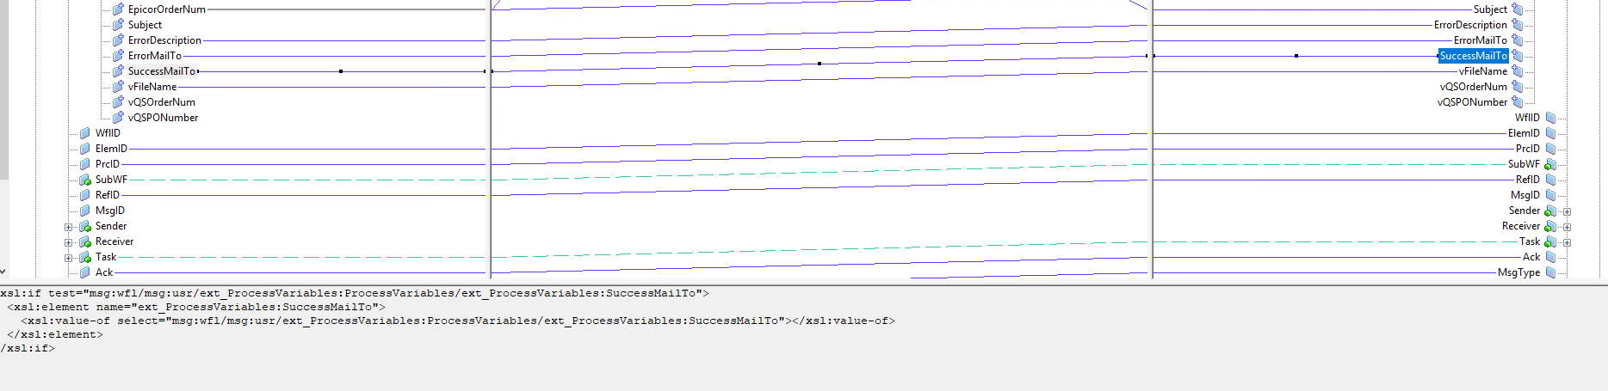Select ElemID label in right tree
This screenshot has width=1608, height=391.
tap(1524, 133)
